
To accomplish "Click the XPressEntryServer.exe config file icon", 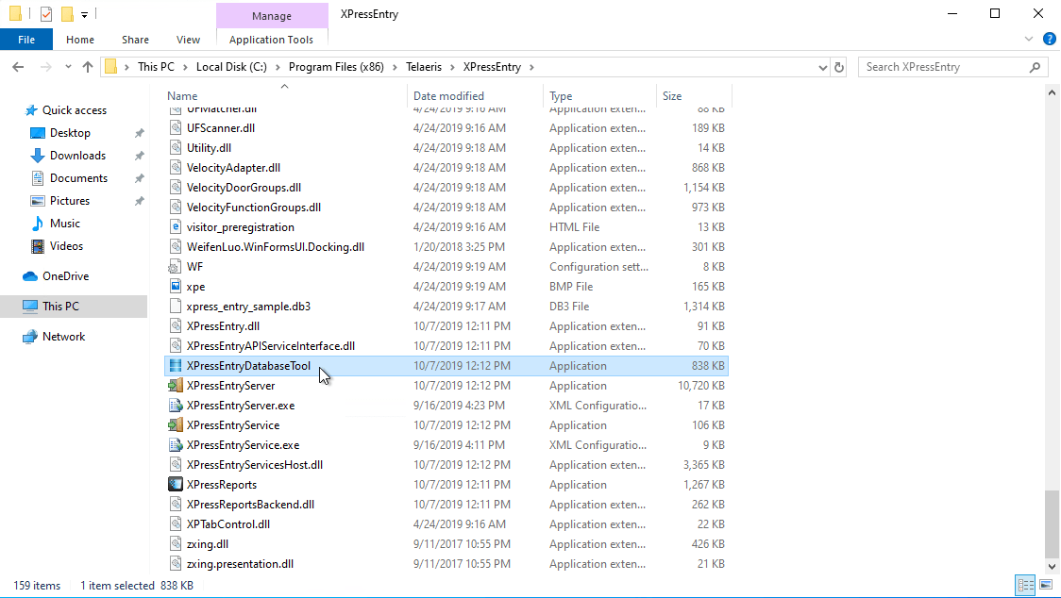I will pyautogui.click(x=176, y=406).
